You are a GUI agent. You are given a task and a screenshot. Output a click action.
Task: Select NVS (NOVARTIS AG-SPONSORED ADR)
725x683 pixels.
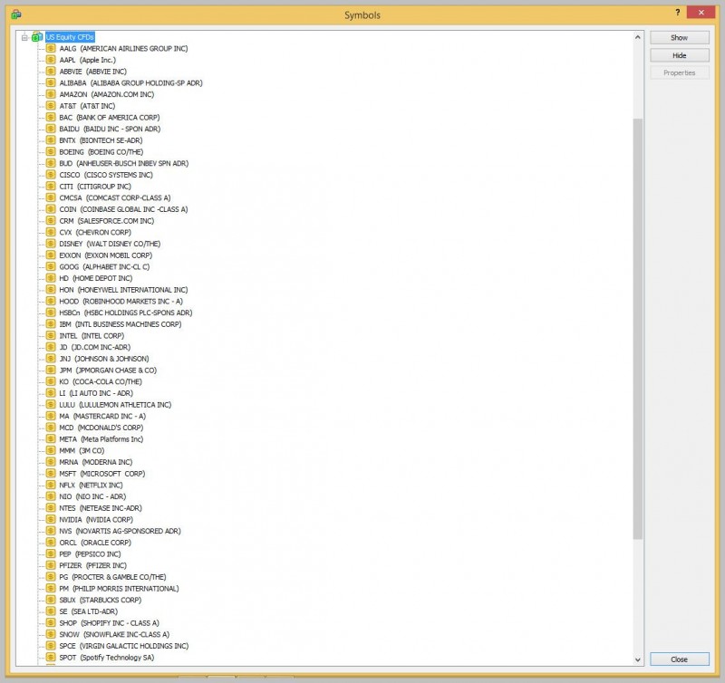(121, 531)
